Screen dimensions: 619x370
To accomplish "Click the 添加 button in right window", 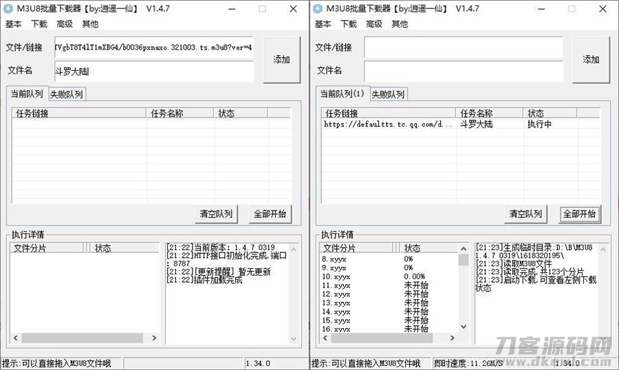I will (591, 60).
